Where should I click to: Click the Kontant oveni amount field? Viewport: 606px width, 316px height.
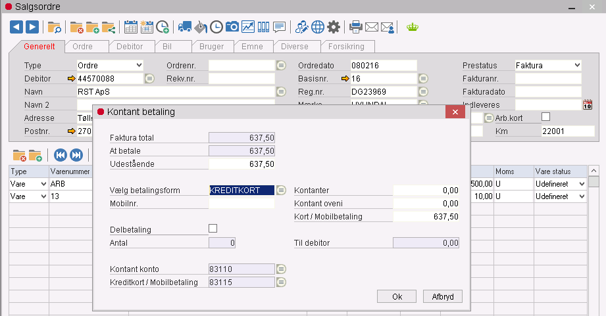pyautogui.click(x=426, y=204)
